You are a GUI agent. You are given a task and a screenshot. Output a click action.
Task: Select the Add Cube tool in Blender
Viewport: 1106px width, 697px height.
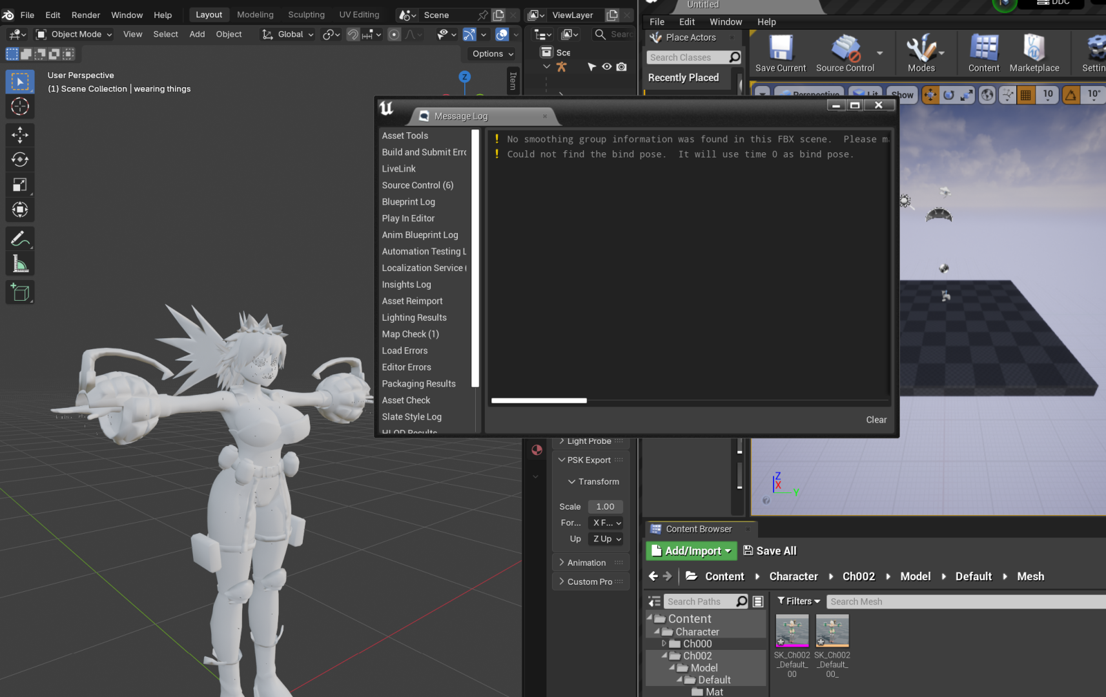pyautogui.click(x=20, y=292)
